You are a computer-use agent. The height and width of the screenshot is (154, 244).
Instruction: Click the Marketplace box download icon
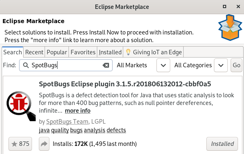230,28
